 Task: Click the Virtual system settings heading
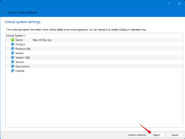point(22,22)
